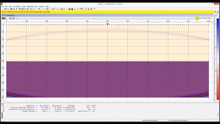The height and width of the screenshot is (124, 220).
Task: Click the black arrow export icon
Action: [x=16, y=9]
